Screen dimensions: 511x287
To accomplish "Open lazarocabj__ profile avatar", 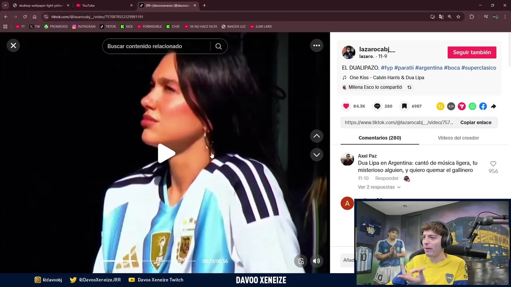I will pos(349,52).
